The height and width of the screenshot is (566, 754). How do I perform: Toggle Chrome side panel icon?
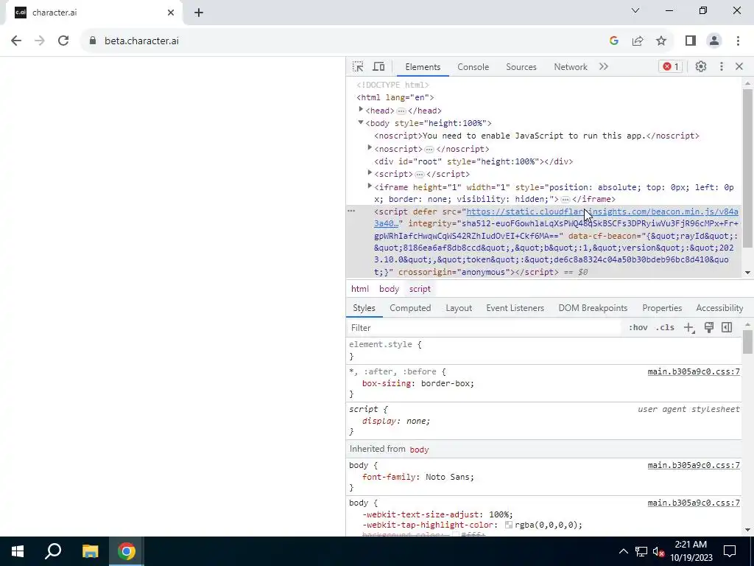tap(691, 41)
